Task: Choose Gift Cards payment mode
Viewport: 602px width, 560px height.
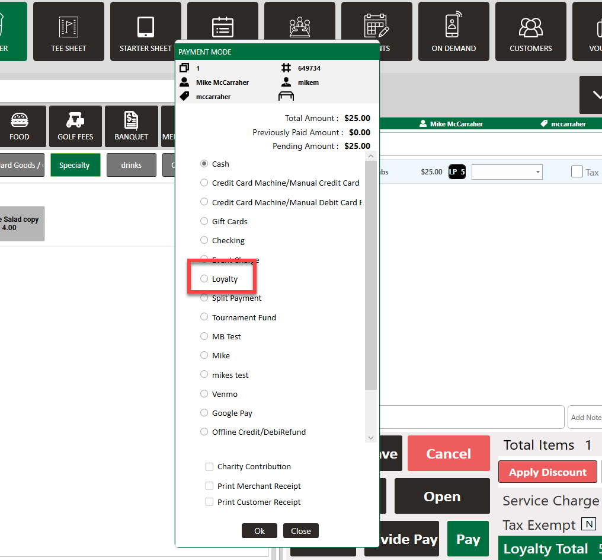Action: [x=204, y=221]
